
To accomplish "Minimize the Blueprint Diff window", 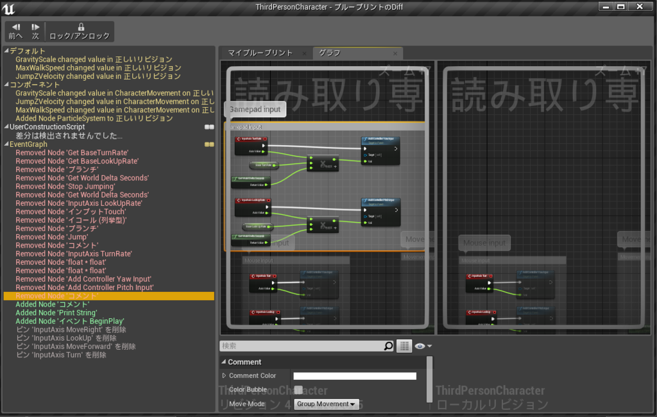I will click(x=606, y=6).
